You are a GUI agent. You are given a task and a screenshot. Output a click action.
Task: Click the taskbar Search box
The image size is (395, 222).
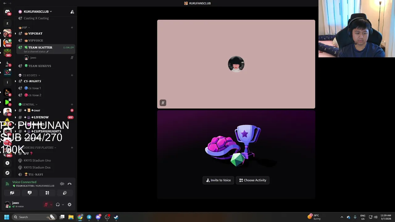coord(34,217)
